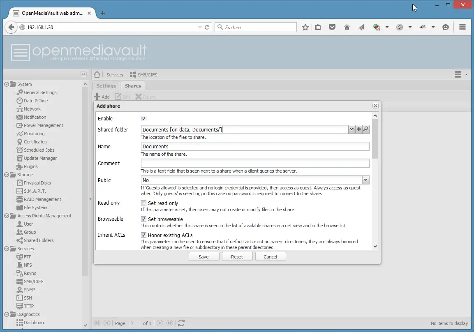Show shared folder details with the magnifier icon
The width and height of the screenshot is (474, 332).
366,129
